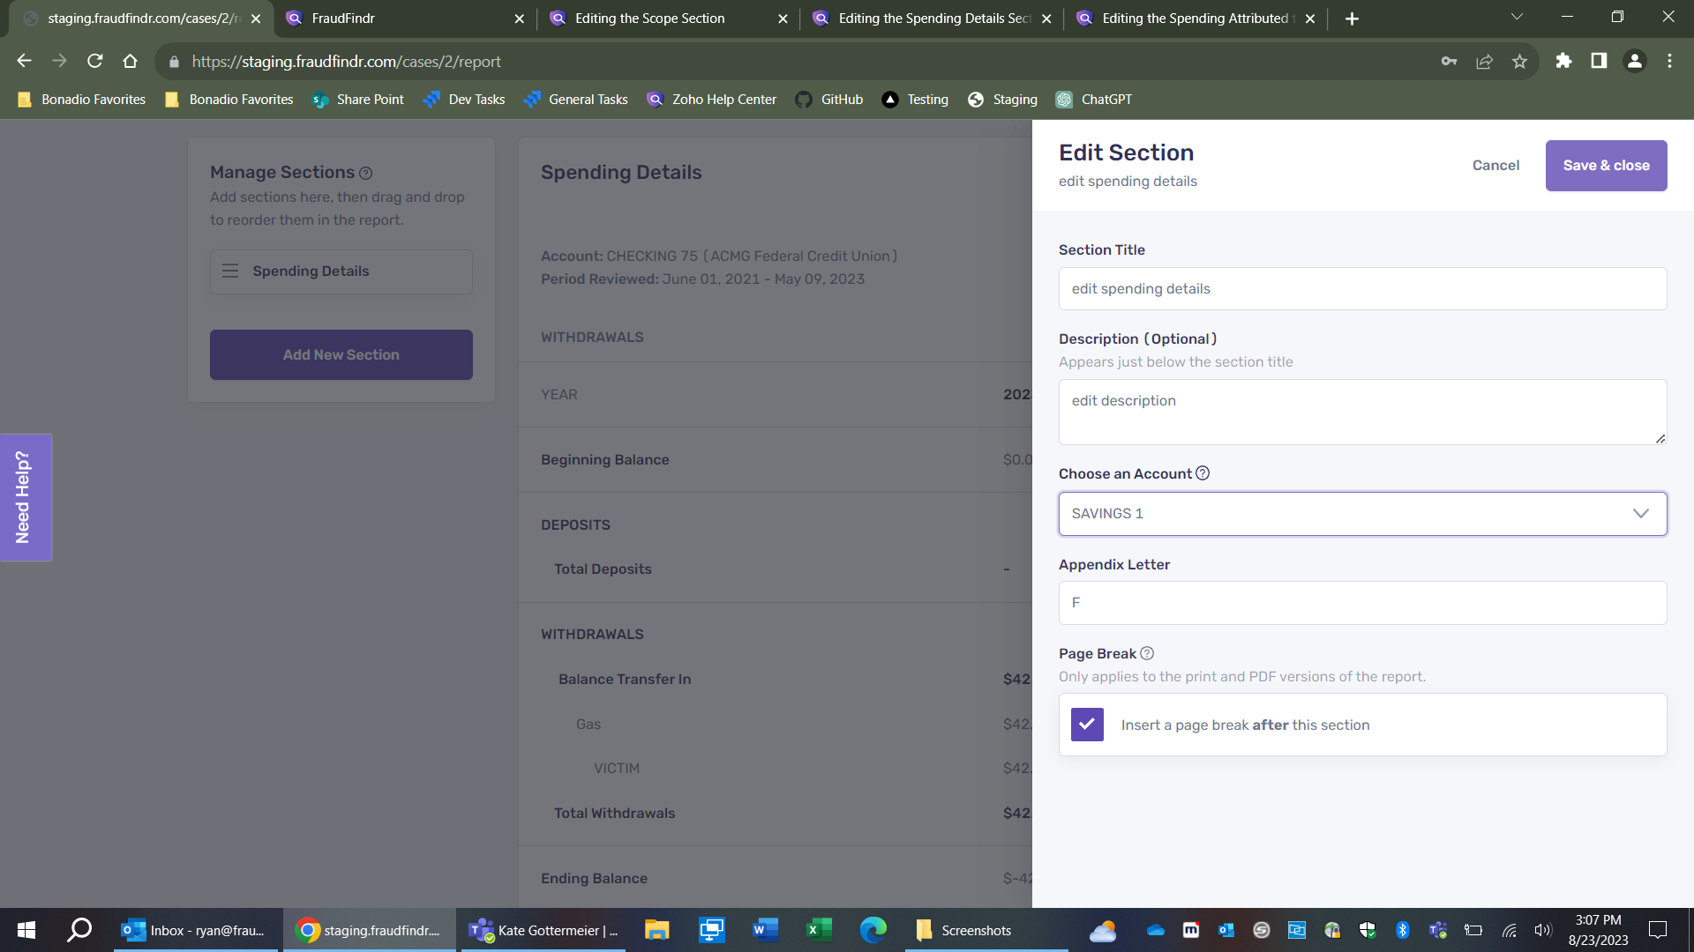Viewport: 1694px width, 952px height.
Task: Click the Spending Details drag handle icon
Action: pyautogui.click(x=230, y=271)
